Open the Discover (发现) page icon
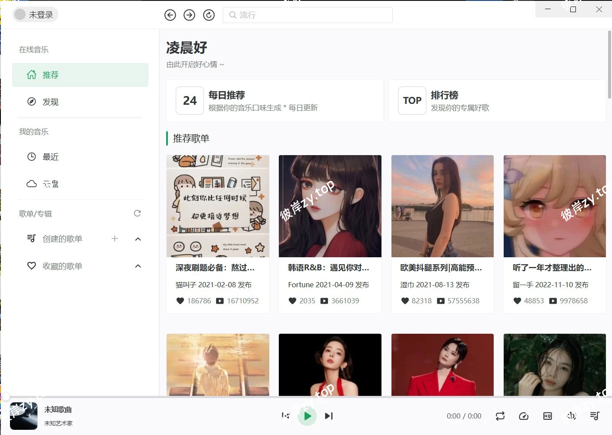 pos(31,102)
